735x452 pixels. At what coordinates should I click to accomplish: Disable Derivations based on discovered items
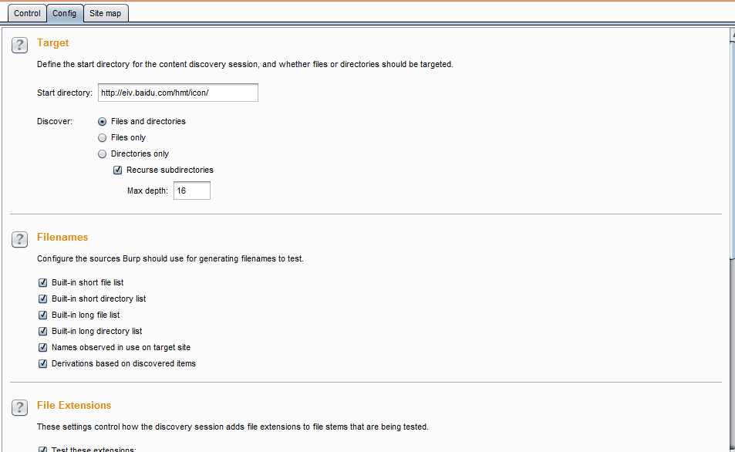(42, 363)
